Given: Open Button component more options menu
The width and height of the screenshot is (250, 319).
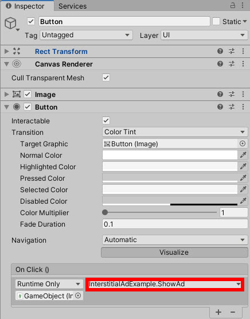Looking at the screenshot, I should pyautogui.click(x=243, y=107).
